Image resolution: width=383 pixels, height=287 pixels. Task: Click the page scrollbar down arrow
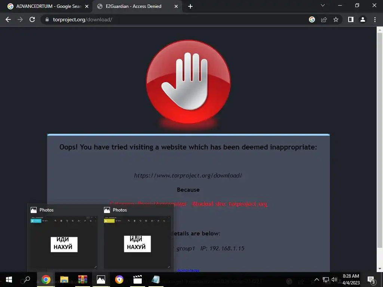coord(380,269)
